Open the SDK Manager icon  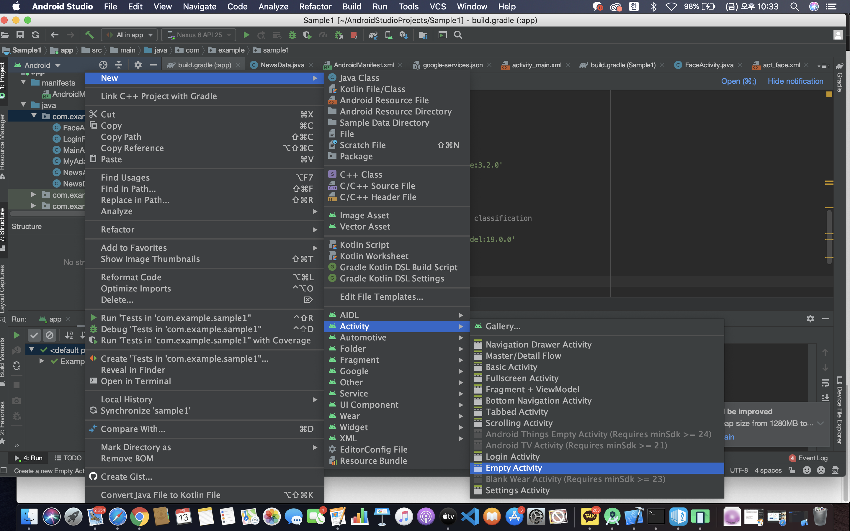pos(403,35)
